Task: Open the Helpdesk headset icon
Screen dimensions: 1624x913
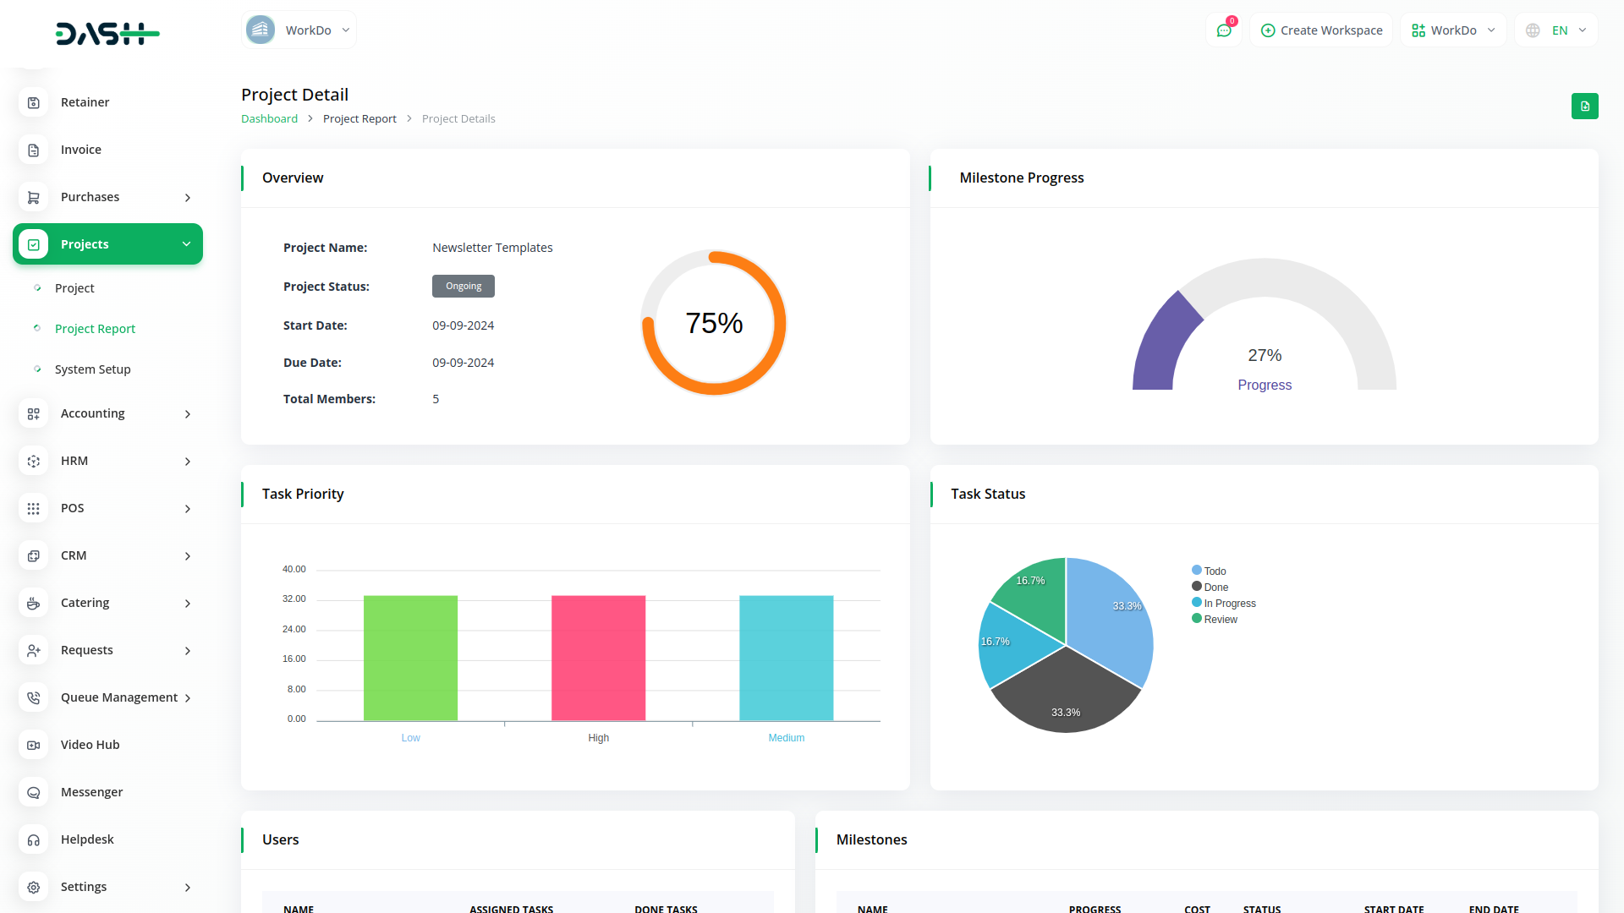Action: 33,839
